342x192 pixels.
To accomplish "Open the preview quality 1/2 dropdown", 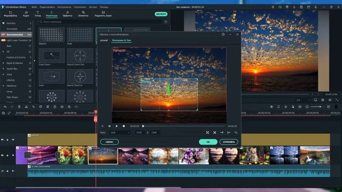I will pos(303,100).
